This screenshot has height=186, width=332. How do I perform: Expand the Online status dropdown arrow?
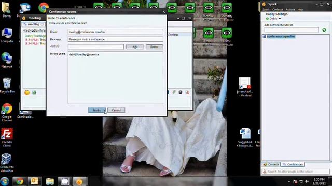point(280,19)
